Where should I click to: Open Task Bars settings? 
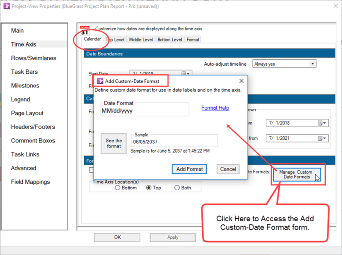point(24,72)
